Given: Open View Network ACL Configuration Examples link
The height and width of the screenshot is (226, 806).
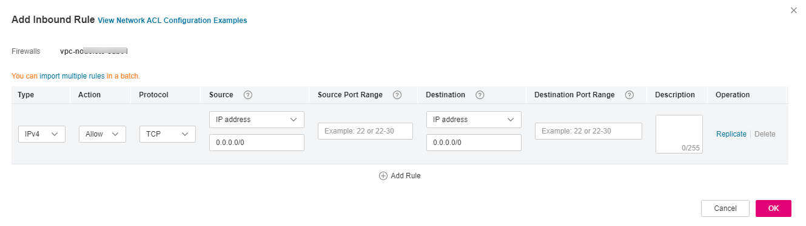Looking at the screenshot, I should pyautogui.click(x=172, y=21).
